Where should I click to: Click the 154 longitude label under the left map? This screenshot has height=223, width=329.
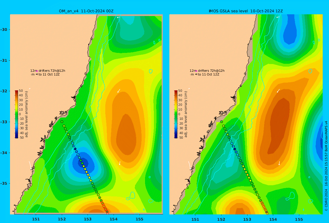click(x=114, y=219)
